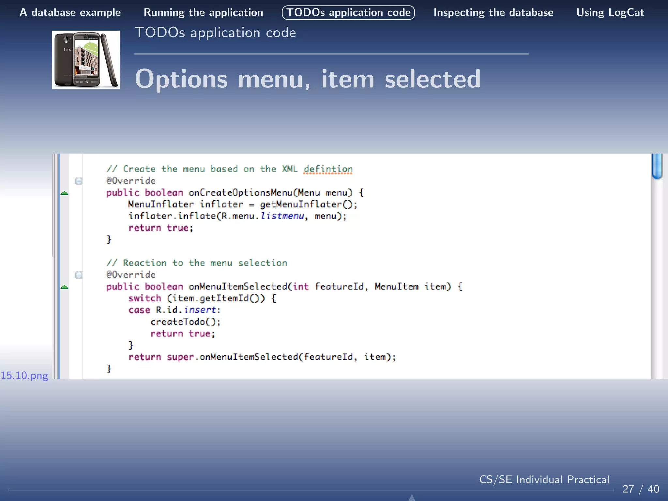Click the 'TODOs application code' subtitle text
Screen dimensions: 668x501
(215, 33)
